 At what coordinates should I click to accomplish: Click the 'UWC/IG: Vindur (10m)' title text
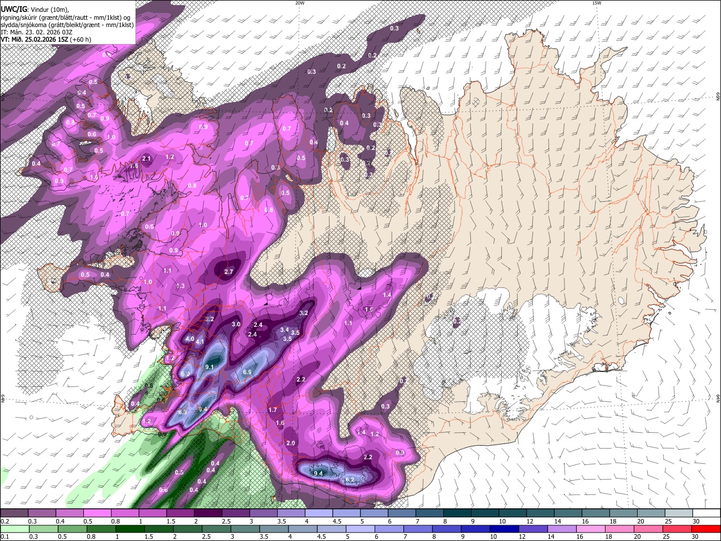point(34,8)
